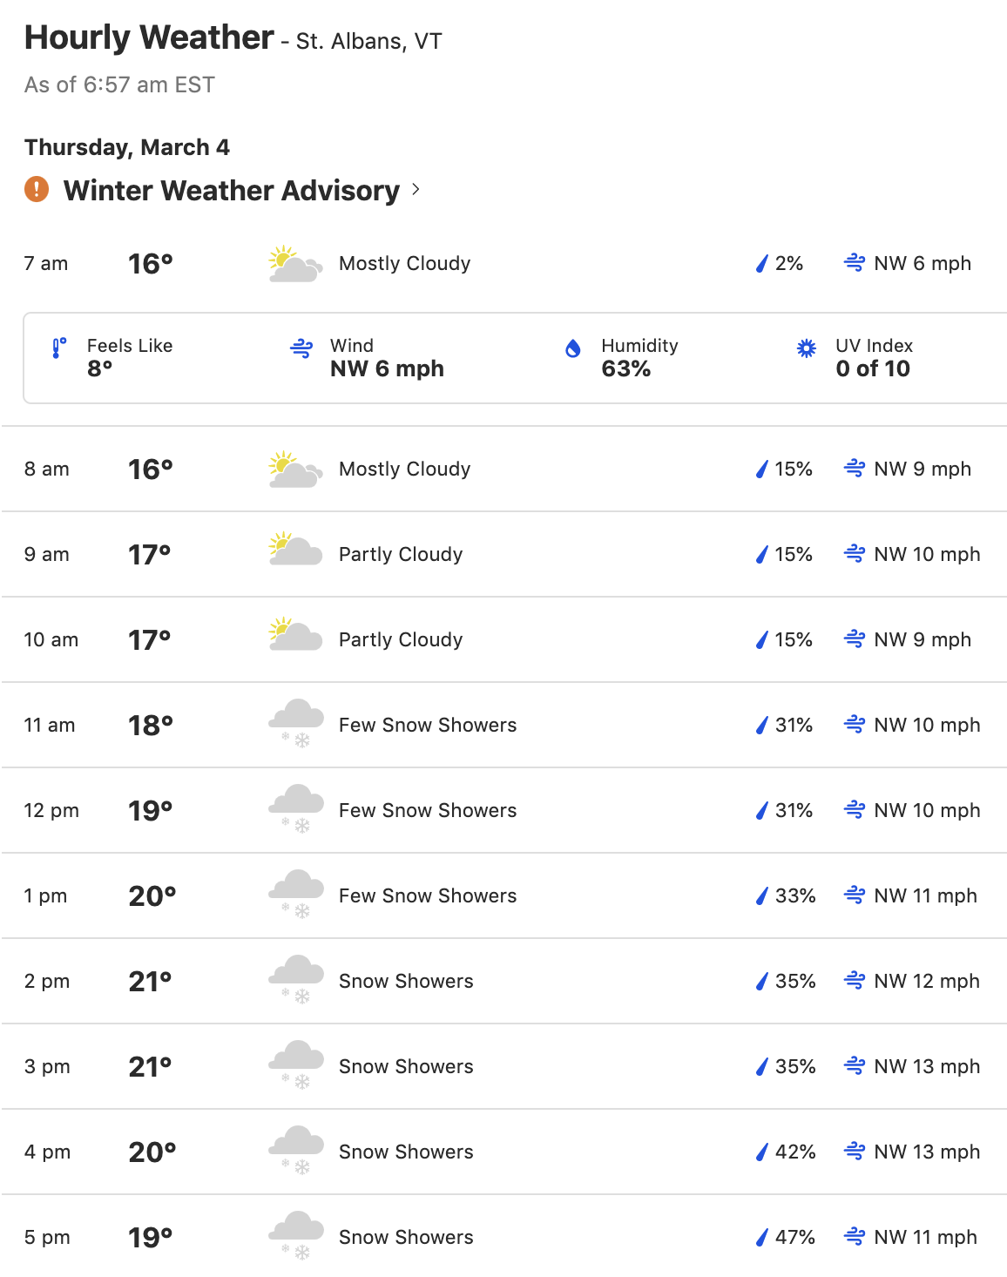The height and width of the screenshot is (1277, 1007).
Task: Click the wind icon next to NW 12 mph
Action: click(855, 981)
